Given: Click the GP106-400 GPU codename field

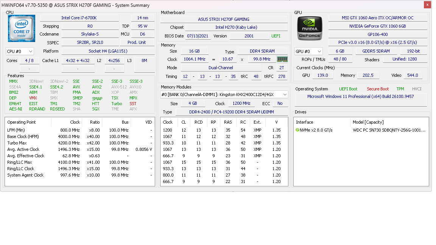Looking at the screenshot, I should (378, 34).
